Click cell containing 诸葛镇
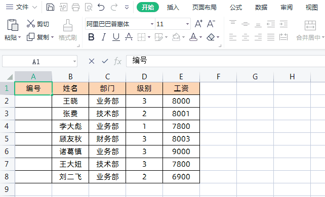The image size is (325, 197). point(70,152)
